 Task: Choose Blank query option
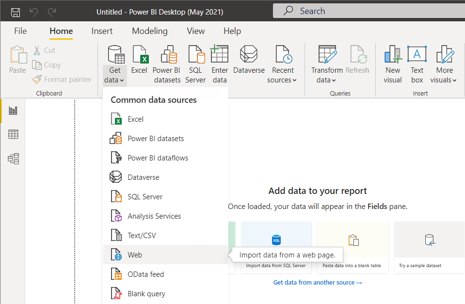(165, 294)
